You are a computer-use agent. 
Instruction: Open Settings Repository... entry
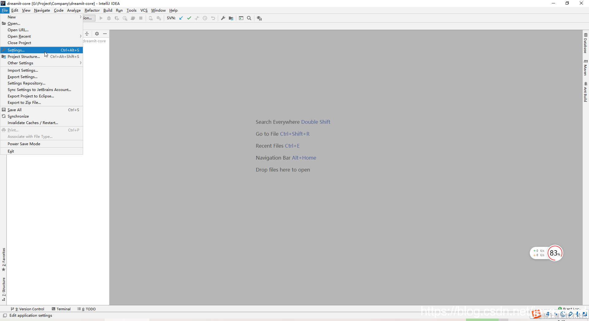42,83
